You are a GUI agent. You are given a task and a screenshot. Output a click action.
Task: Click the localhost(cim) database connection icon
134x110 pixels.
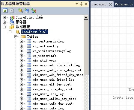(x=18, y=32)
